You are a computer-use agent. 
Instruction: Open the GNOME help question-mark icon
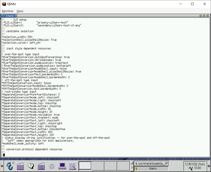31,166
